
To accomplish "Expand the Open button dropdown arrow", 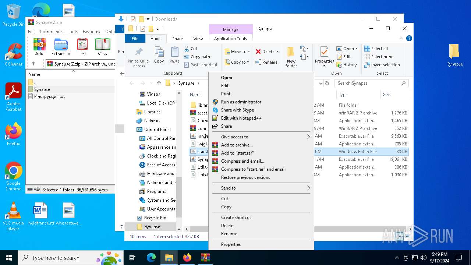I will tap(357, 49).
